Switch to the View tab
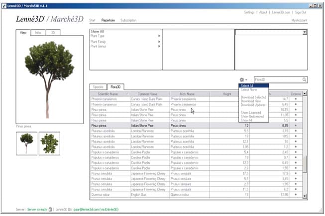The width and height of the screenshot is (325, 216). point(23,33)
